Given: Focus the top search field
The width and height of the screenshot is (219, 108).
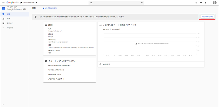Looking at the screenshot, I should (116, 3).
